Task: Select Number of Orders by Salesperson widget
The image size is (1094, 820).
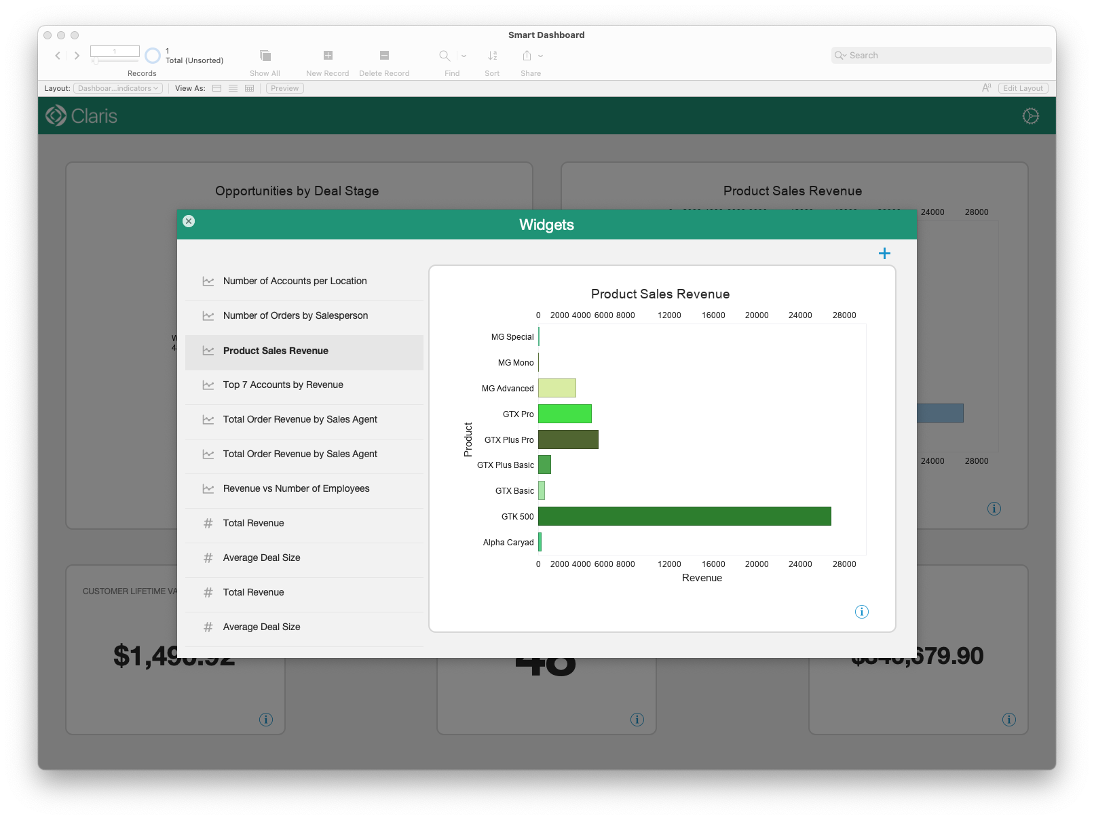Action: pos(304,315)
